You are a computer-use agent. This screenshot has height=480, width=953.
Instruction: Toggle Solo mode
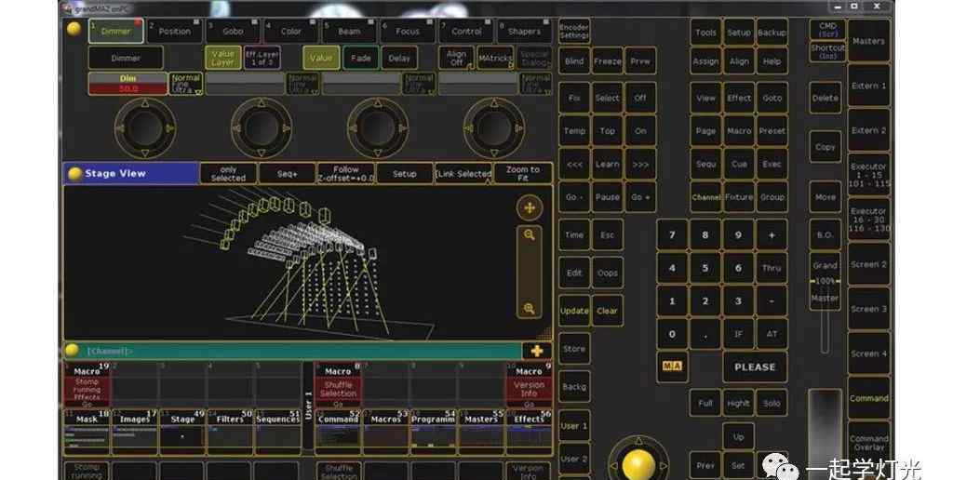pyautogui.click(x=772, y=403)
